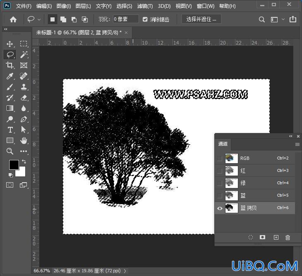Hide the 蓝 拷贝 channel eye

pyautogui.click(x=220, y=208)
